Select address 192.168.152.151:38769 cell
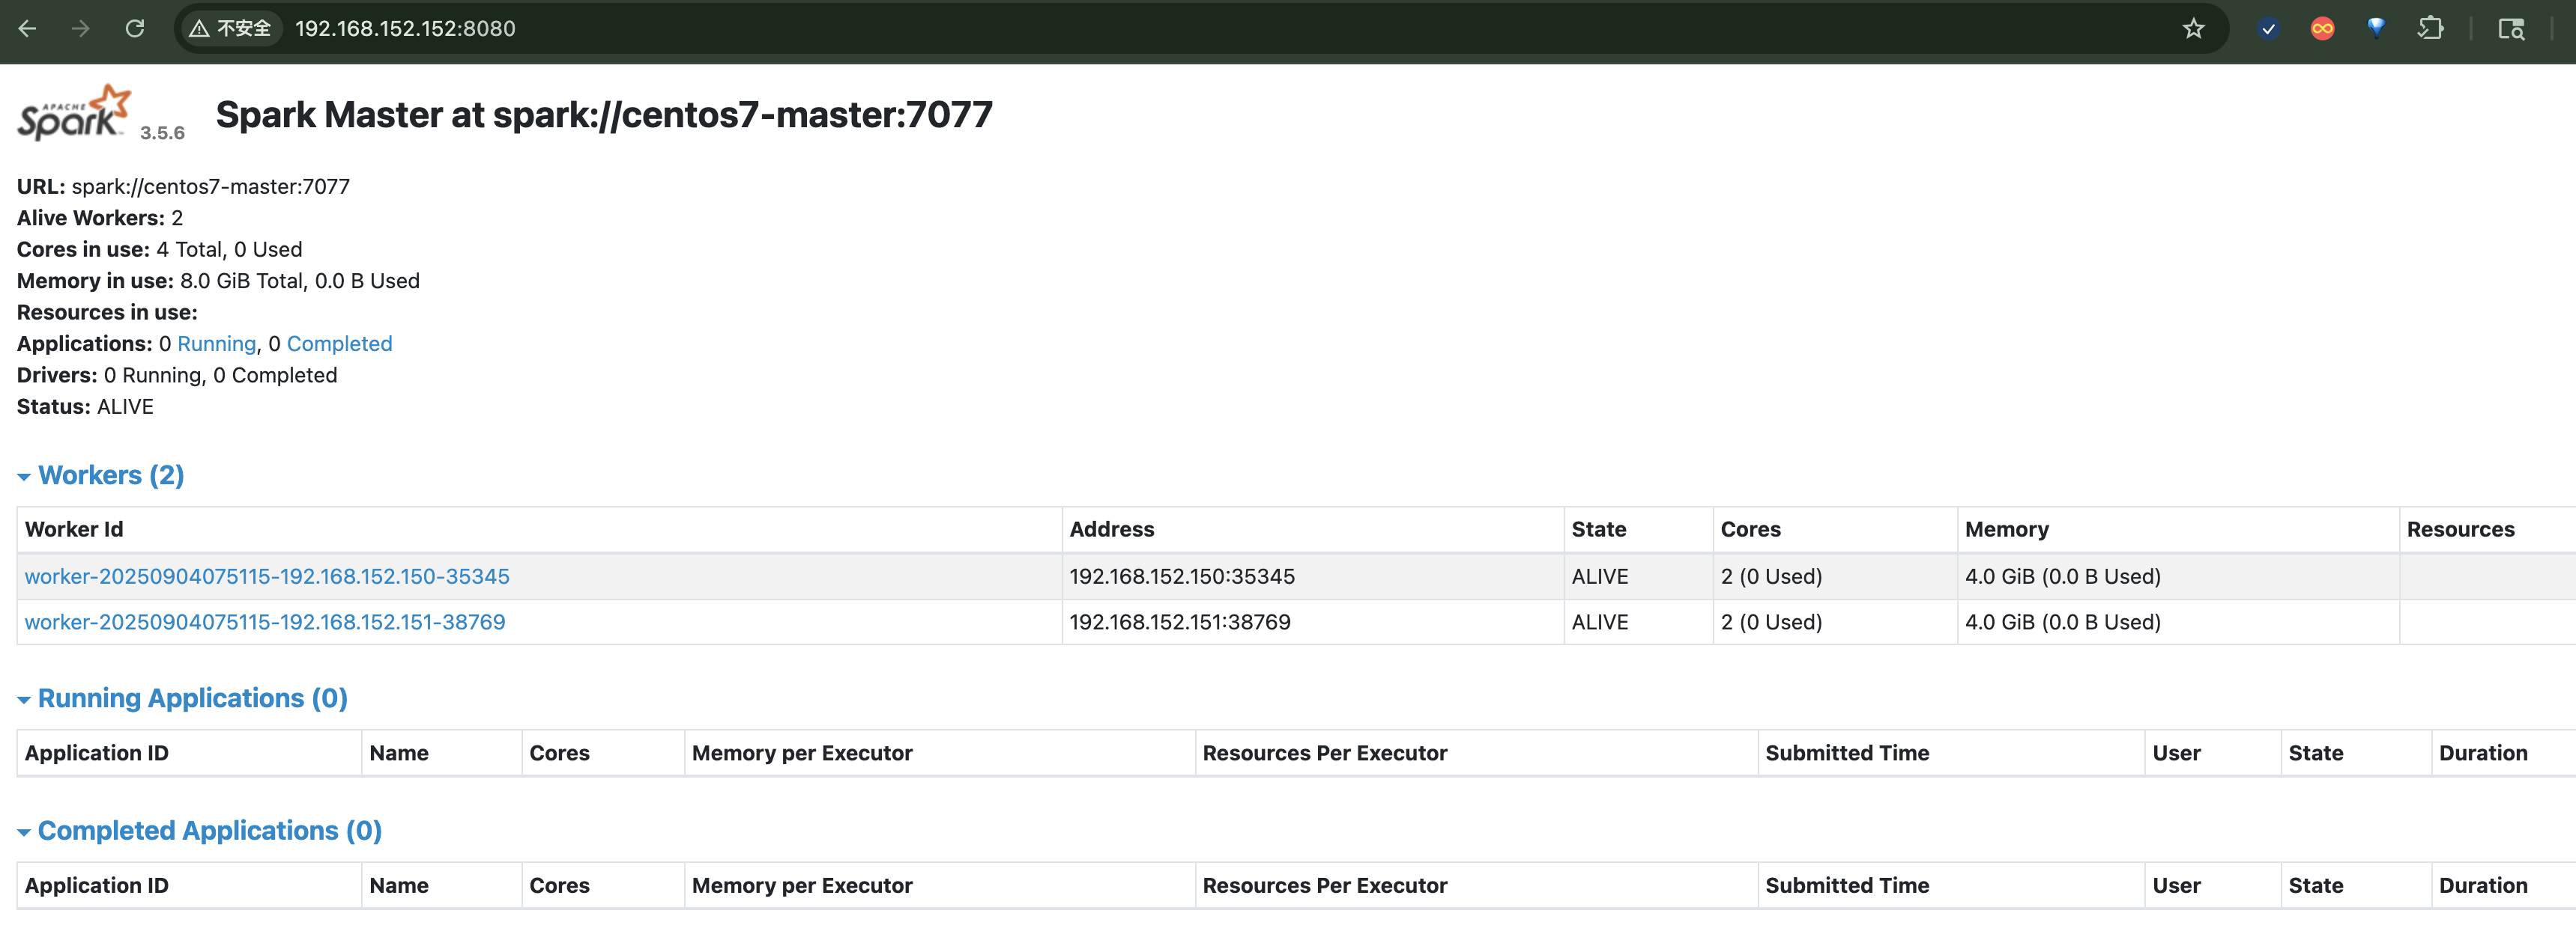 (x=1313, y=623)
